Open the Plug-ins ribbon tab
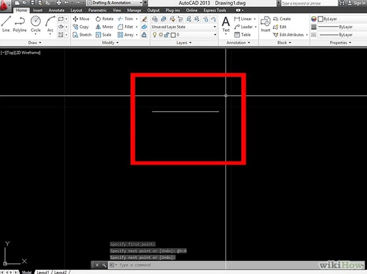Screen dimensions: 367x274 pyautogui.click(x=173, y=10)
